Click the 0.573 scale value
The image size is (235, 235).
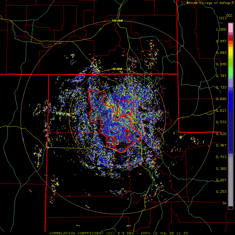(x=221, y=122)
